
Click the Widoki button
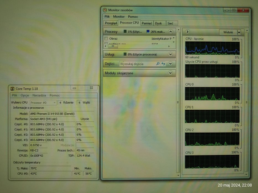click(x=228, y=32)
